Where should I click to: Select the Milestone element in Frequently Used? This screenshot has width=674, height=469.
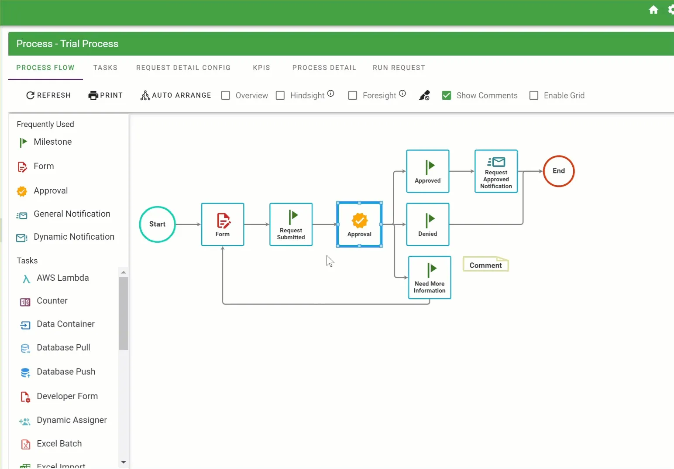[x=52, y=142]
